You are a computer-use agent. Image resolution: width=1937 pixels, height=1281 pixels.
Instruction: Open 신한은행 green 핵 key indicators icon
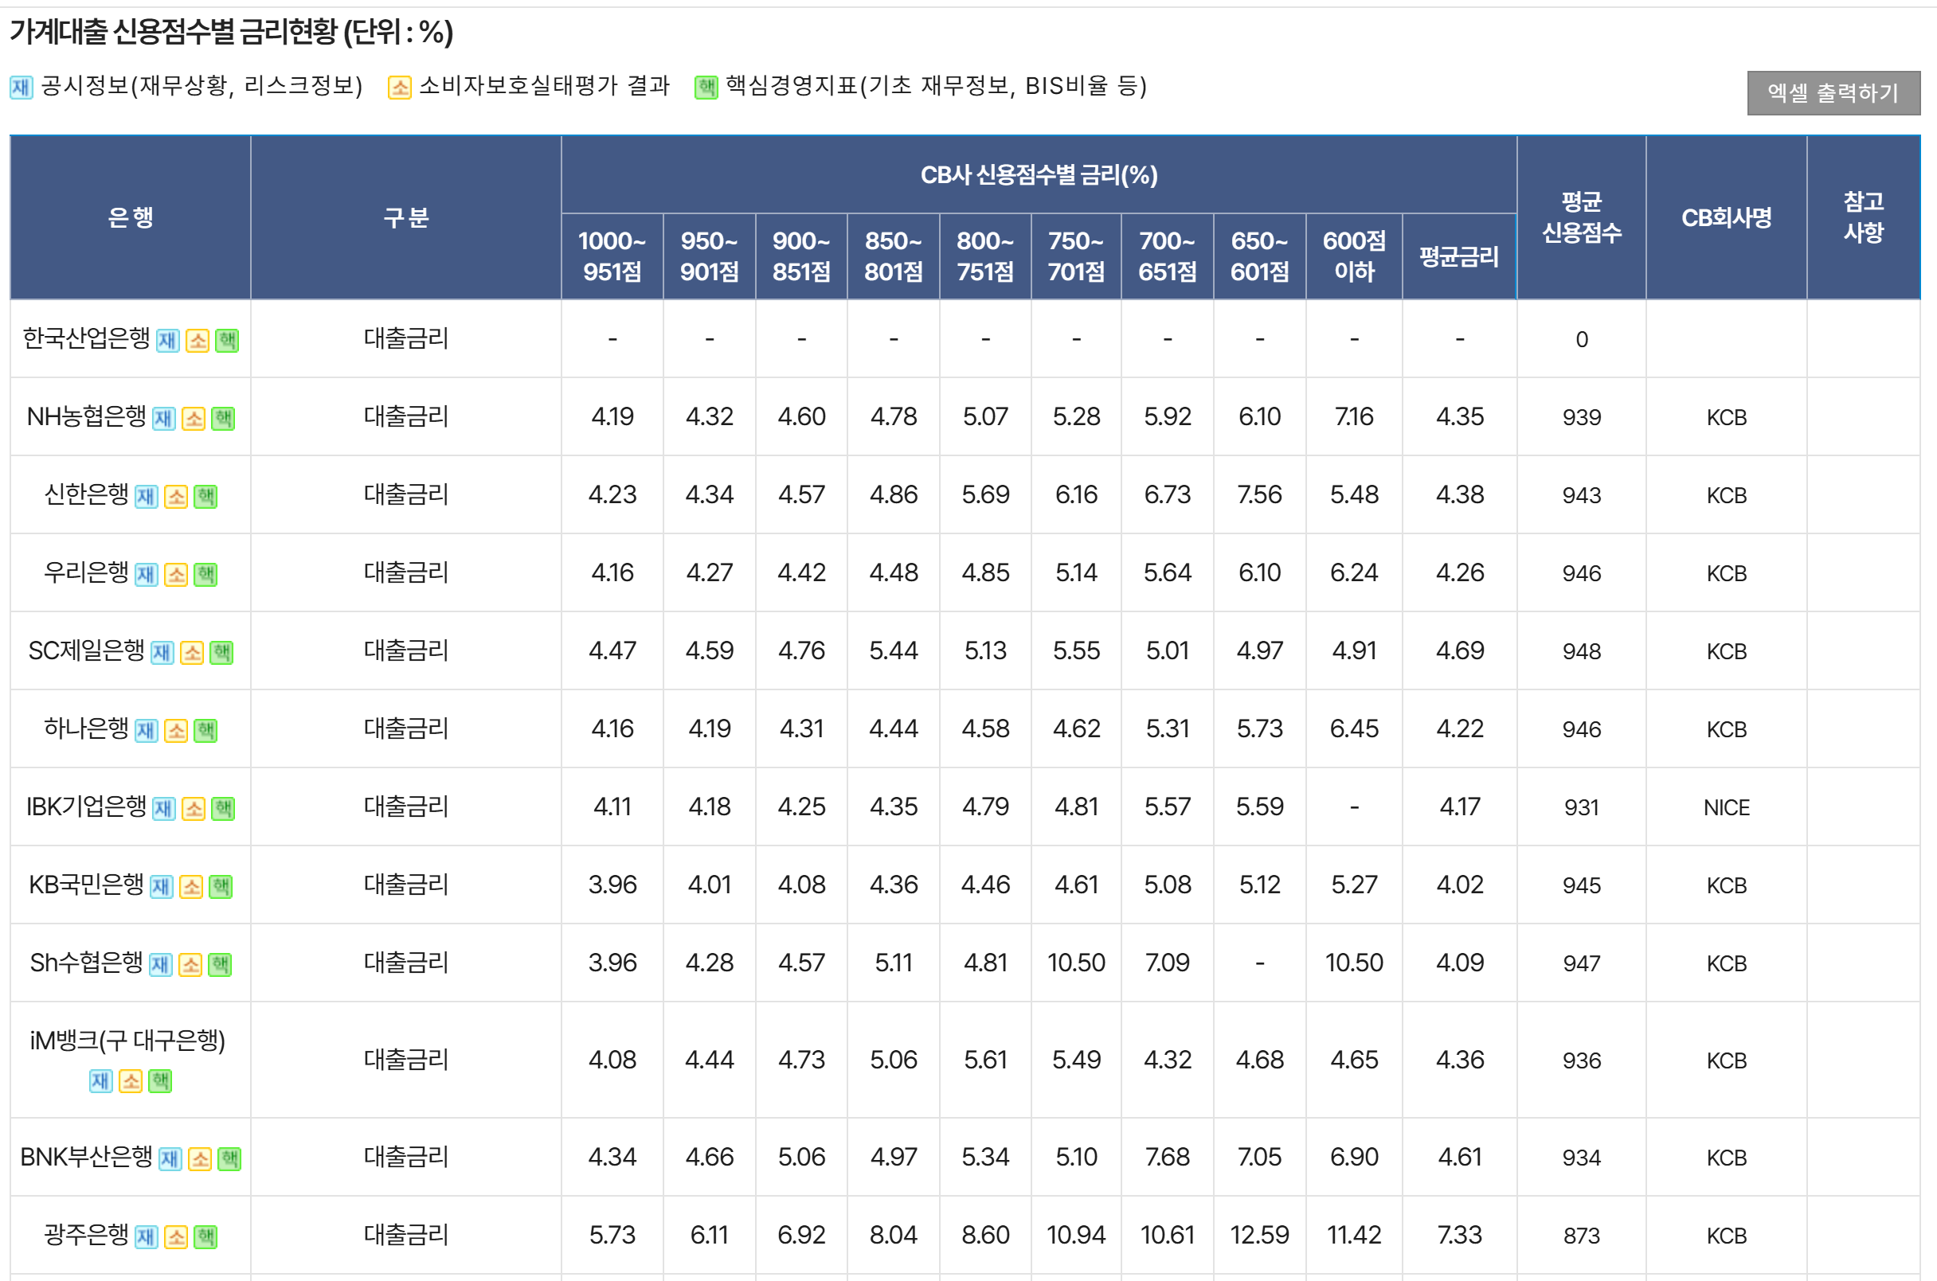(x=206, y=496)
